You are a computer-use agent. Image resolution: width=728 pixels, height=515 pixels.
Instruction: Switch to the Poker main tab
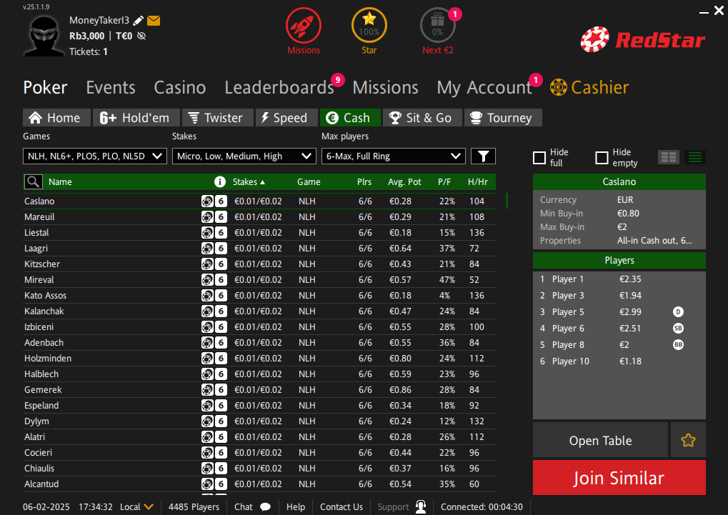45,87
